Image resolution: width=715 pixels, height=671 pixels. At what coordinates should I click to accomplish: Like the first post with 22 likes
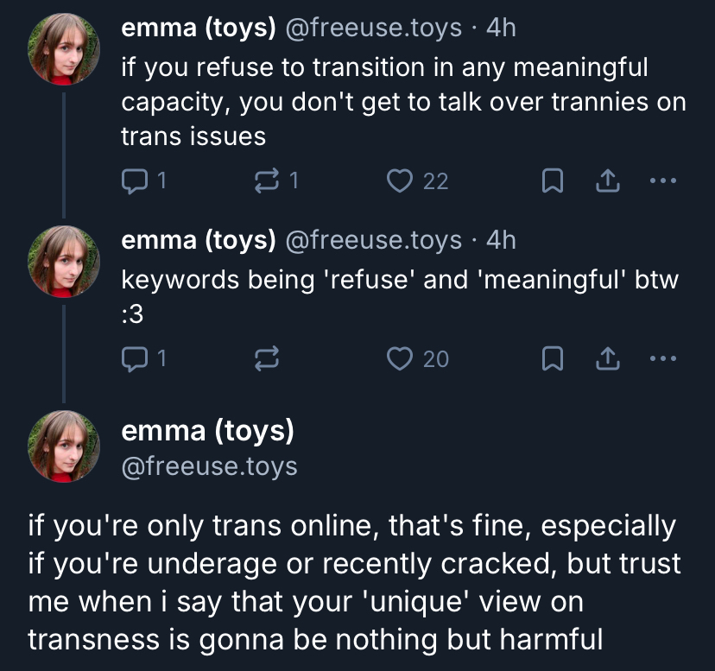398,180
